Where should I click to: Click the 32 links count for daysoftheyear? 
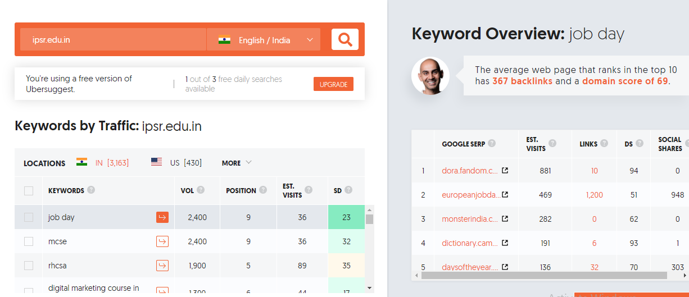point(594,267)
